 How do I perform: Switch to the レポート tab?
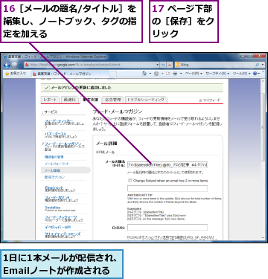pos(50,100)
